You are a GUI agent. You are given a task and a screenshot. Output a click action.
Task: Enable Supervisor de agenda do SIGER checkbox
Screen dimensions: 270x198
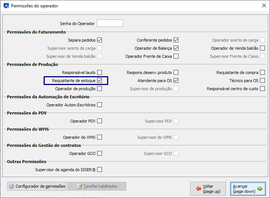click(x=99, y=170)
